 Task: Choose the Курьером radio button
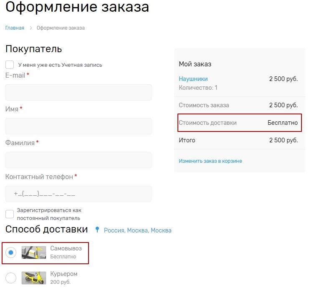tap(11, 278)
